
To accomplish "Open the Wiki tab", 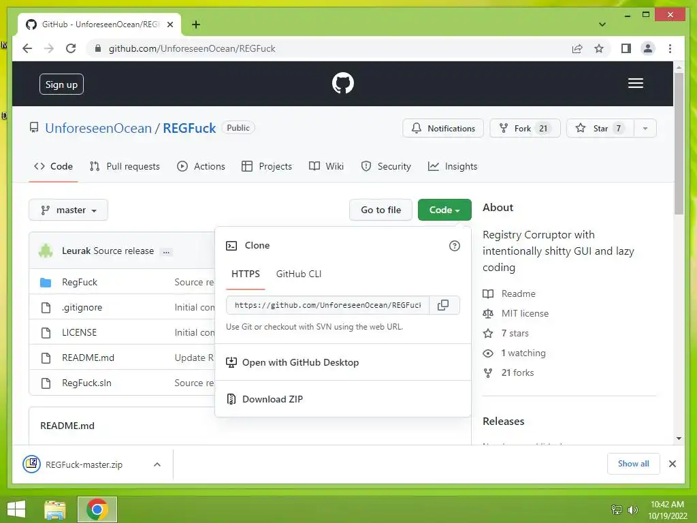I will coord(326,166).
